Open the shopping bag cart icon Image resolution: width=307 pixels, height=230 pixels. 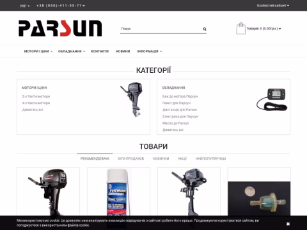click(240, 28)
